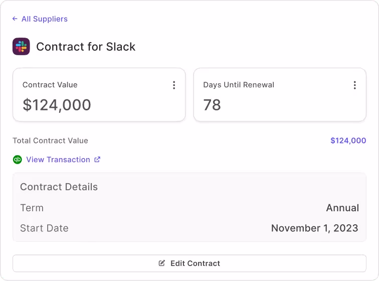
Task: Click the purple $124,000 total amount
Action: (x=348, y=140)
